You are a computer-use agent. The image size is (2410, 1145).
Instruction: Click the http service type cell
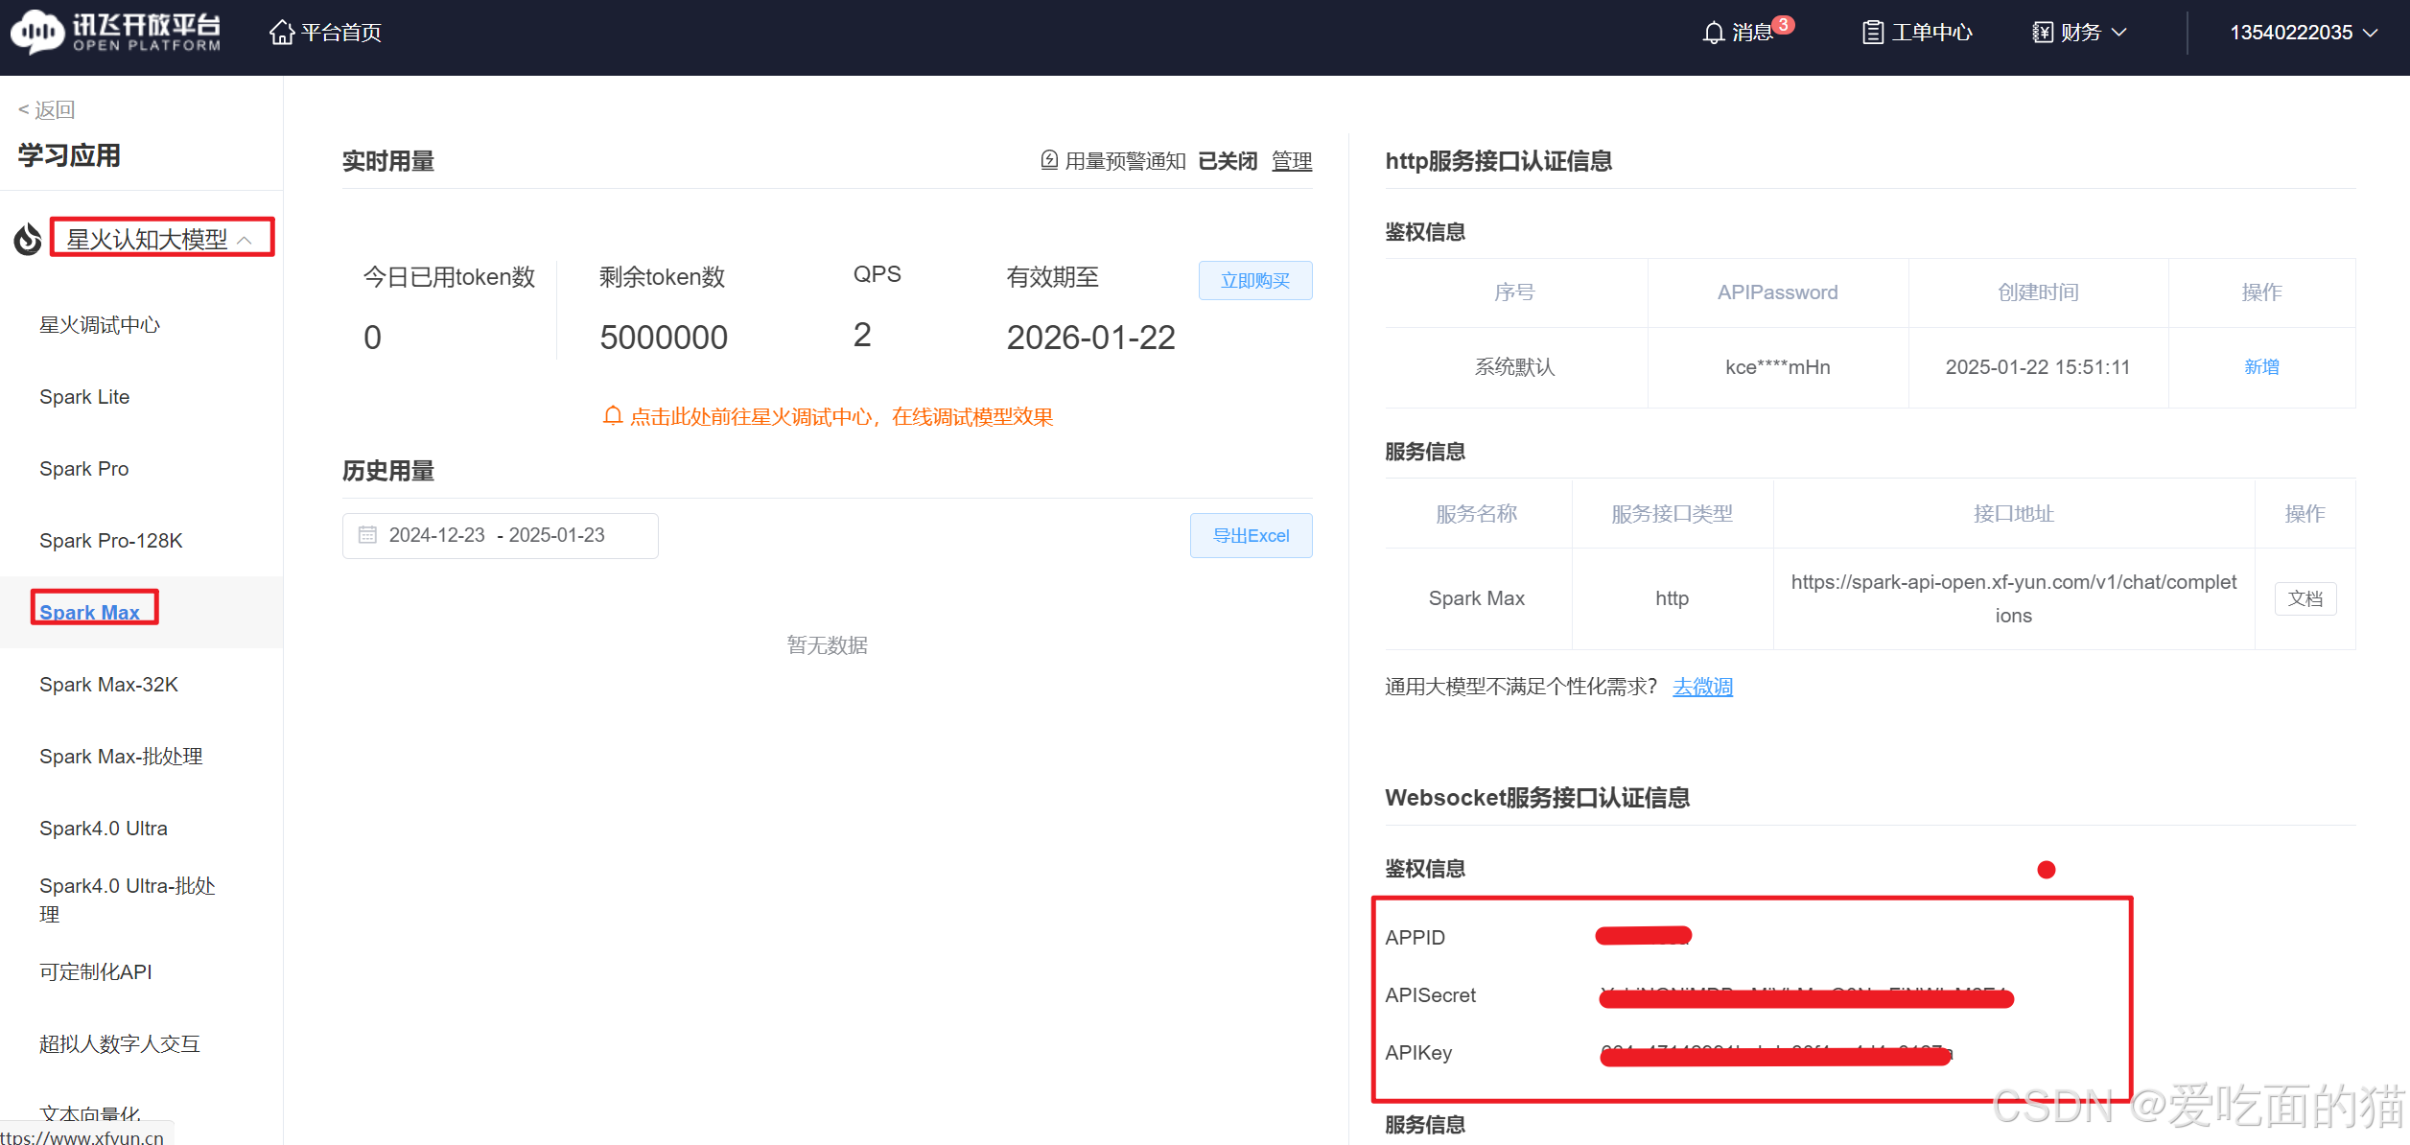pyautogui.click(x=1672, y=598)
